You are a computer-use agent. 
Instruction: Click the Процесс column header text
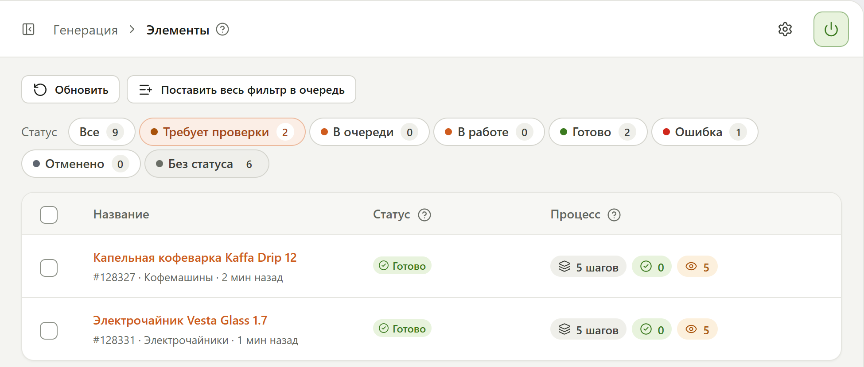(x=576, y=214)
